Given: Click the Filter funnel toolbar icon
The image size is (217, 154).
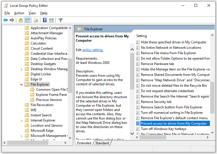Looking at the screenshot, I should tap(60, 20).
